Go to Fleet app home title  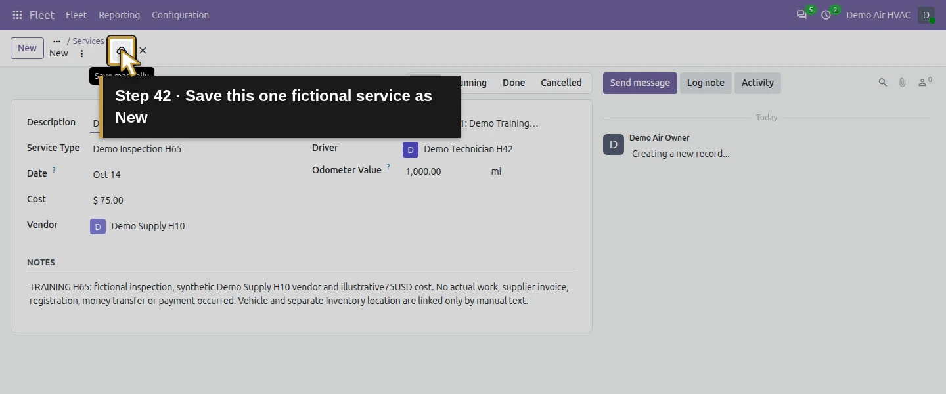[x=42, y=15]
